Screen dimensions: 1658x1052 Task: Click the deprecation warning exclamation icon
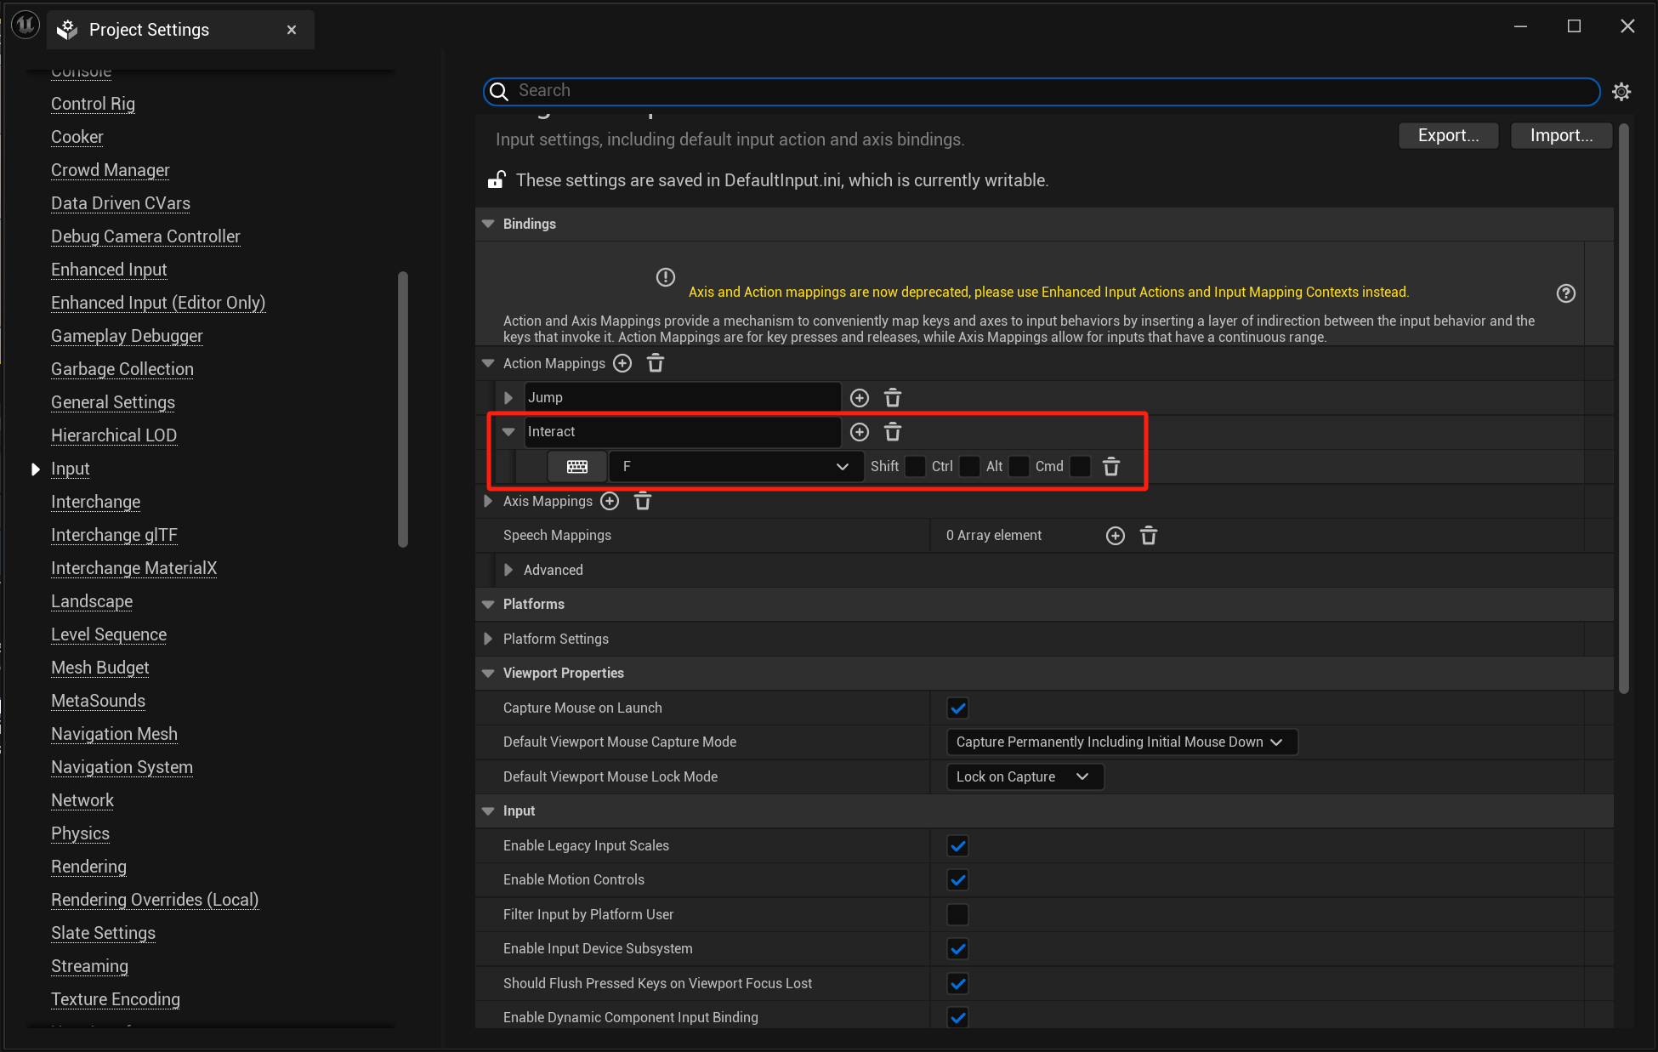tap(666, 277)
